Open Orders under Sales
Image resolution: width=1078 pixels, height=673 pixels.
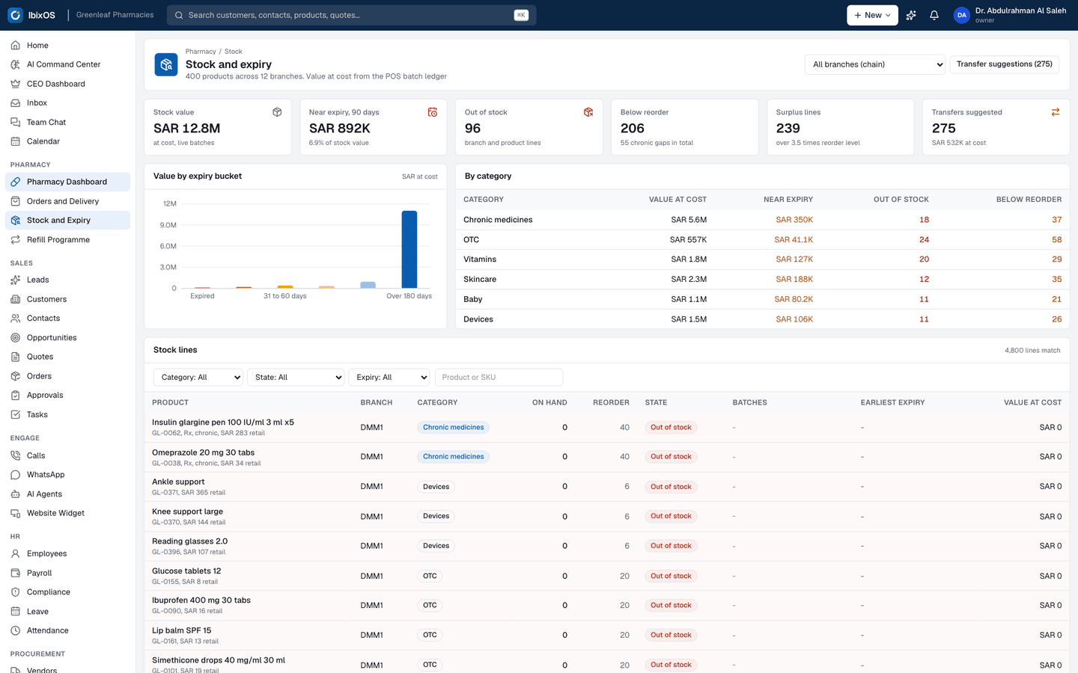tap(67, 376)
